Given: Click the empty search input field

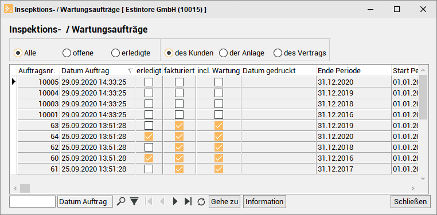Looking at the screenshot, I should click(x=32, y=201).
